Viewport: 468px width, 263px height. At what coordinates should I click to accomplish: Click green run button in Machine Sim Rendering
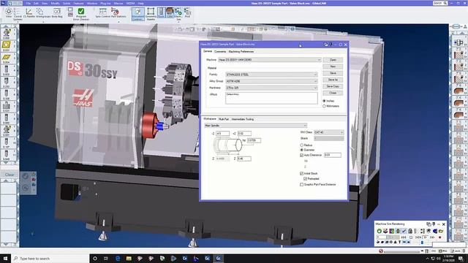click(379, 231)
